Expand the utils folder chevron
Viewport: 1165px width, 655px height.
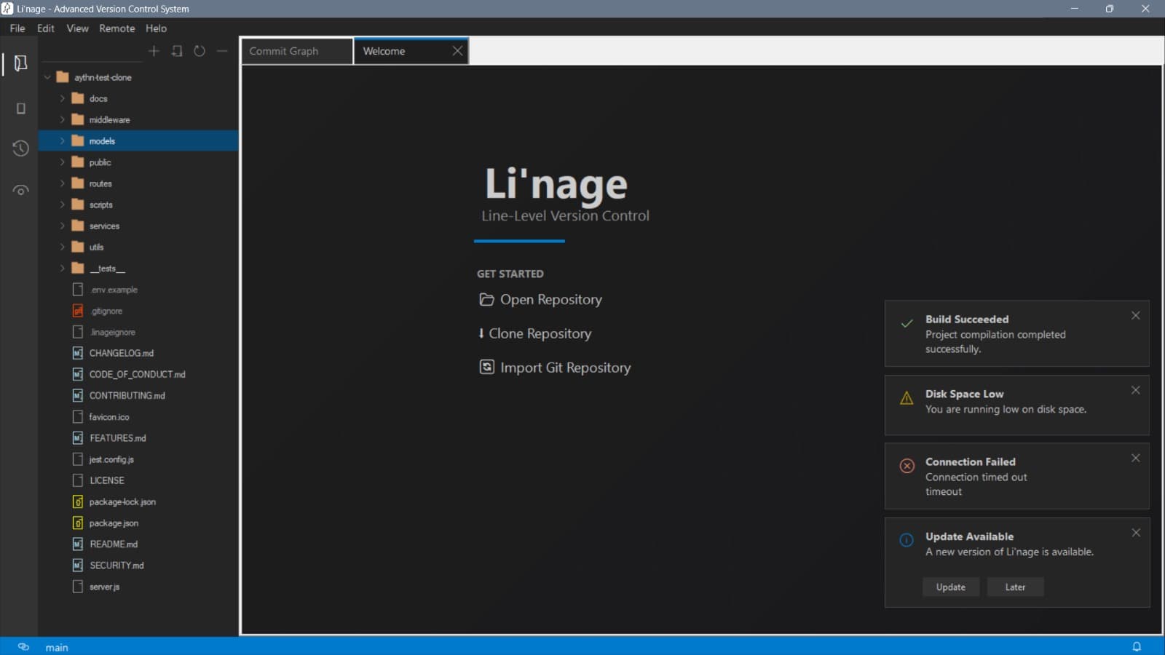click(62, 247)
